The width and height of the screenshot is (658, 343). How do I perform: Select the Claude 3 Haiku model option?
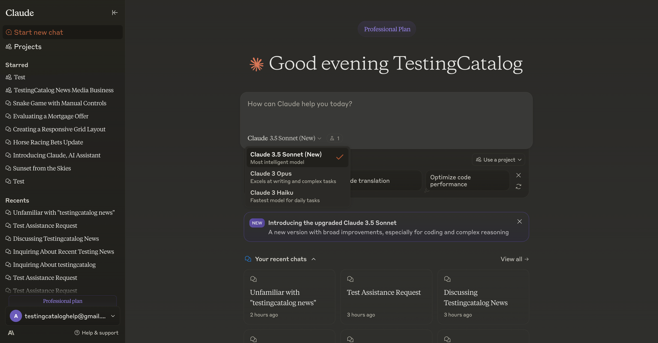(297, 196)
